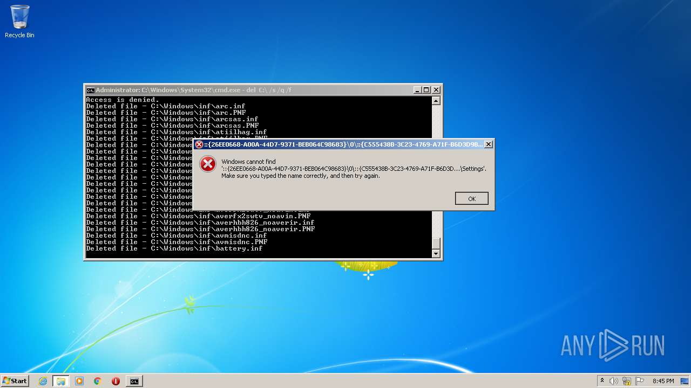Viewport: 691px width, 388px height.
Task: Click the line ending in 'averhbh826_noaverir.inf'
Action: tap(200, 223)
